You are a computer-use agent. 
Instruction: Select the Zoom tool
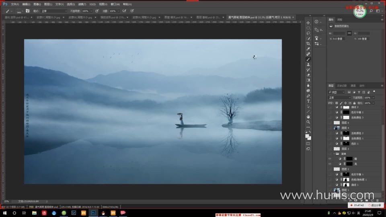308,122
